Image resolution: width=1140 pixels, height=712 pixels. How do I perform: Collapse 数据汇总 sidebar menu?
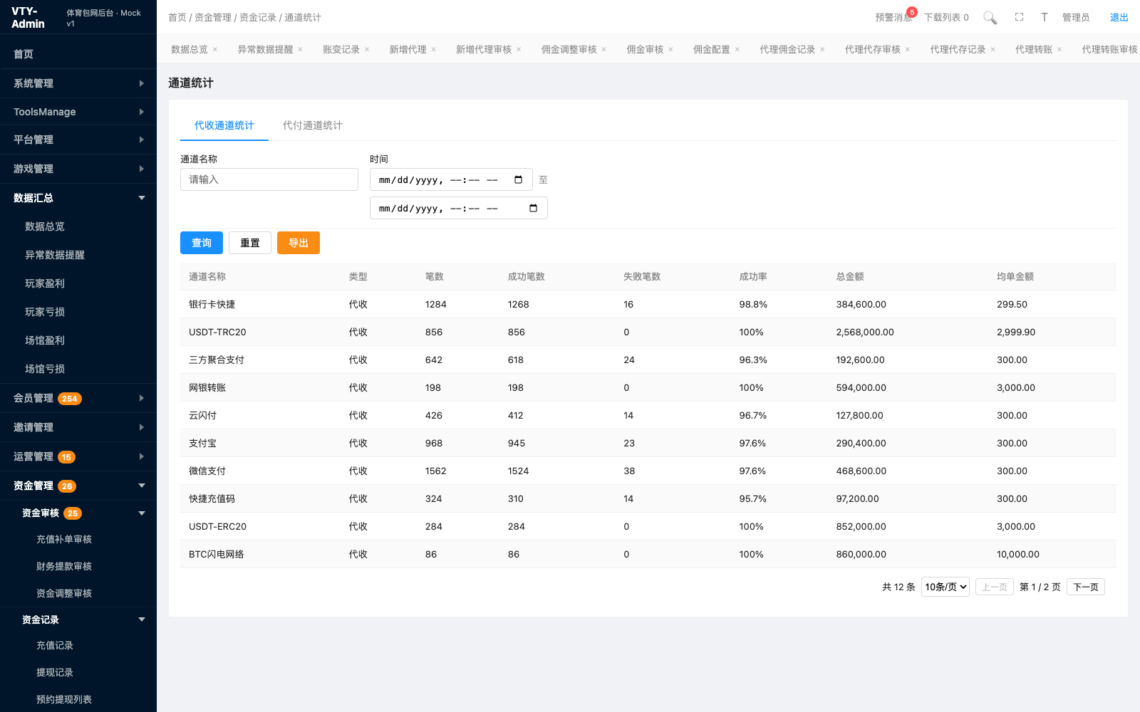[78, 198]
